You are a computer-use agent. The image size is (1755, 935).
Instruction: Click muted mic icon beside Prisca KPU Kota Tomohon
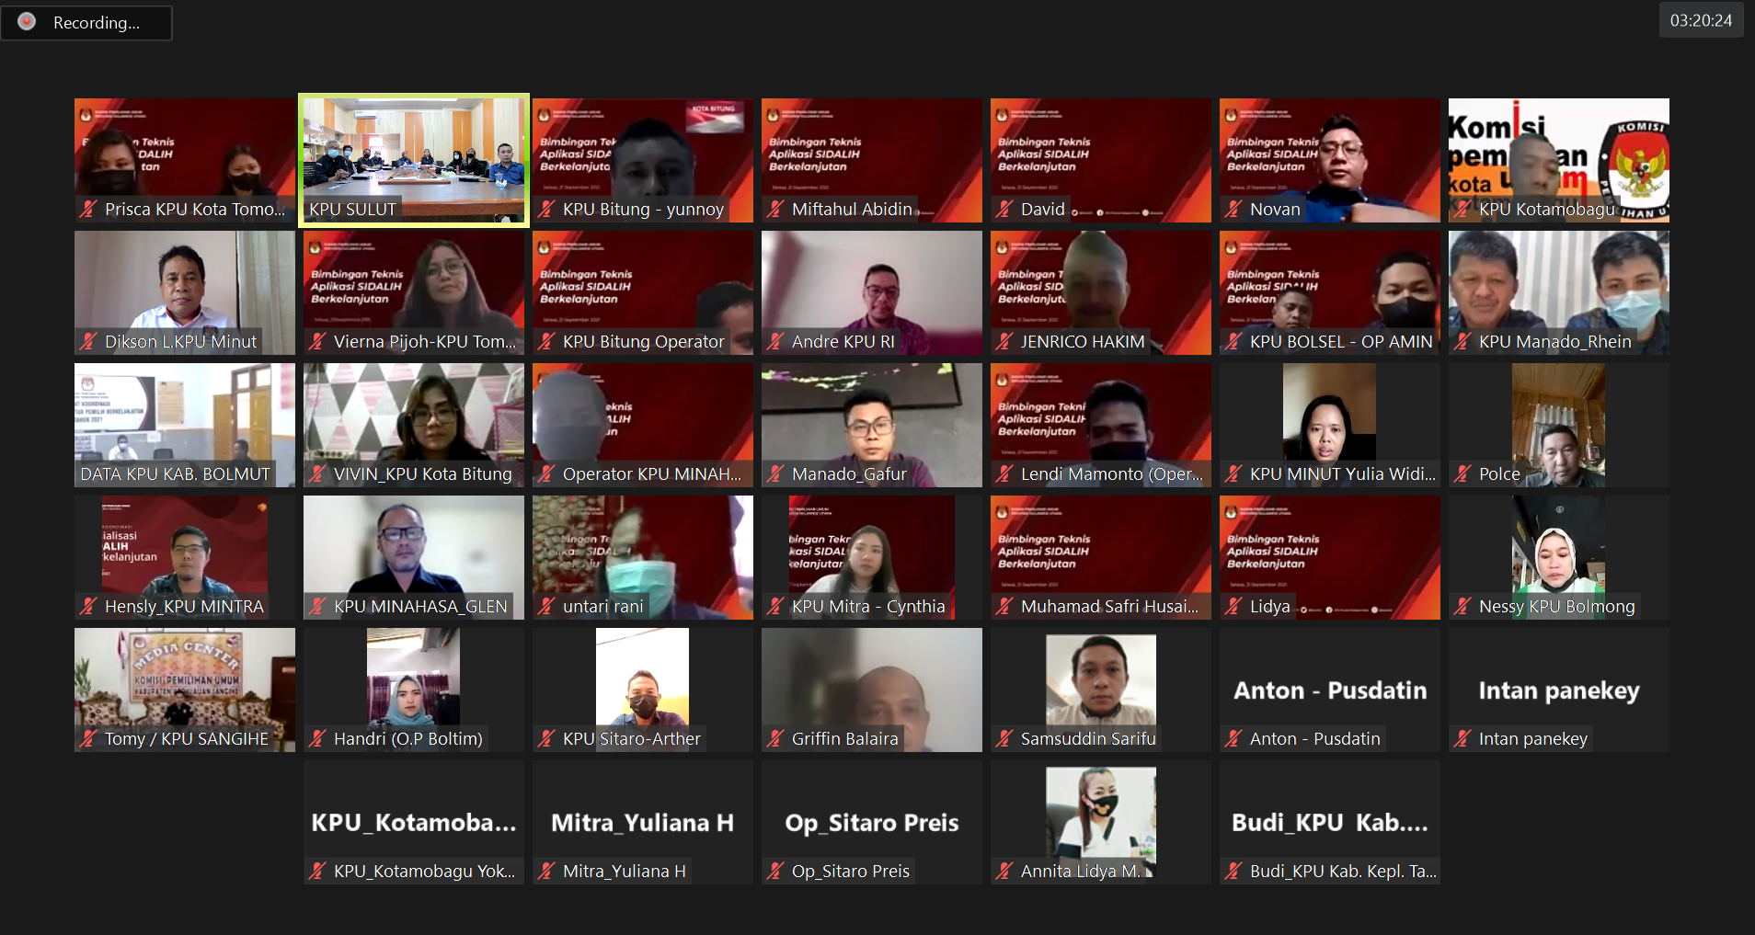point(88,210)
